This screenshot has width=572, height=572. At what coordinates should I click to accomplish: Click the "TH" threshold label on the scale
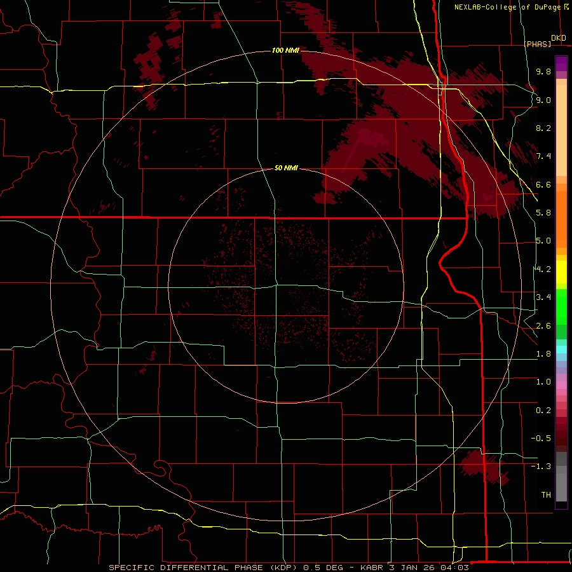(x=546, y=495)
